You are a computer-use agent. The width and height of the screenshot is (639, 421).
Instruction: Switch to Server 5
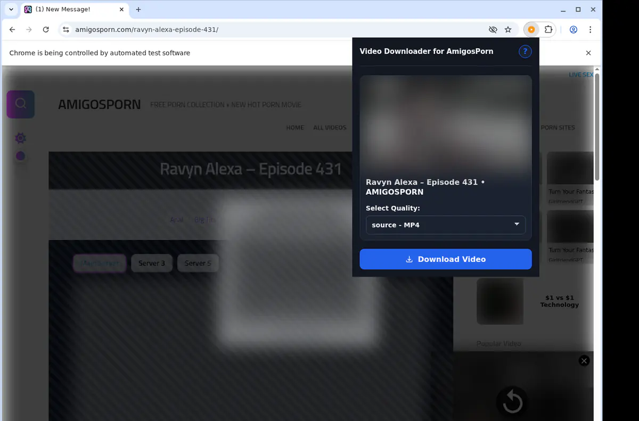(198, 263)
